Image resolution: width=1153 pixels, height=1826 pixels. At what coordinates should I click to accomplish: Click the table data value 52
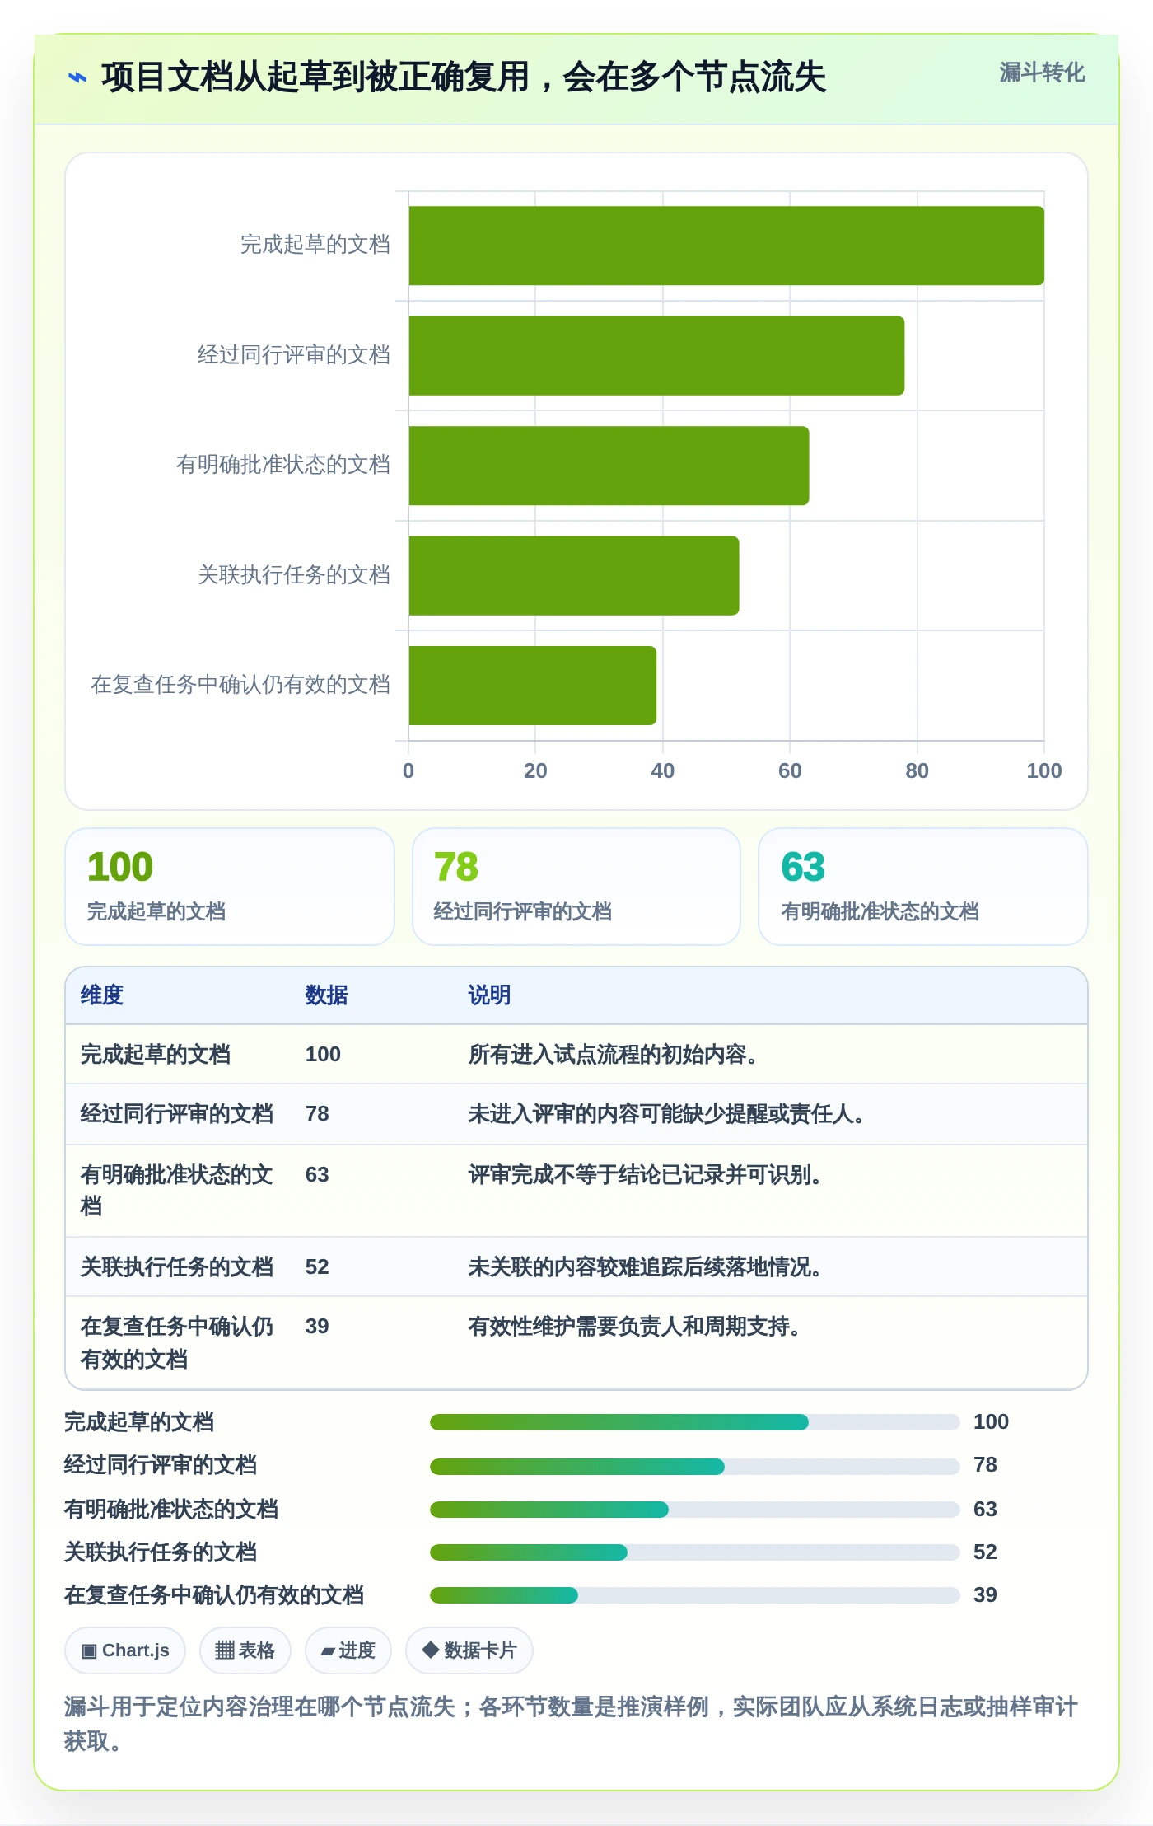[x=317, y=1267]
